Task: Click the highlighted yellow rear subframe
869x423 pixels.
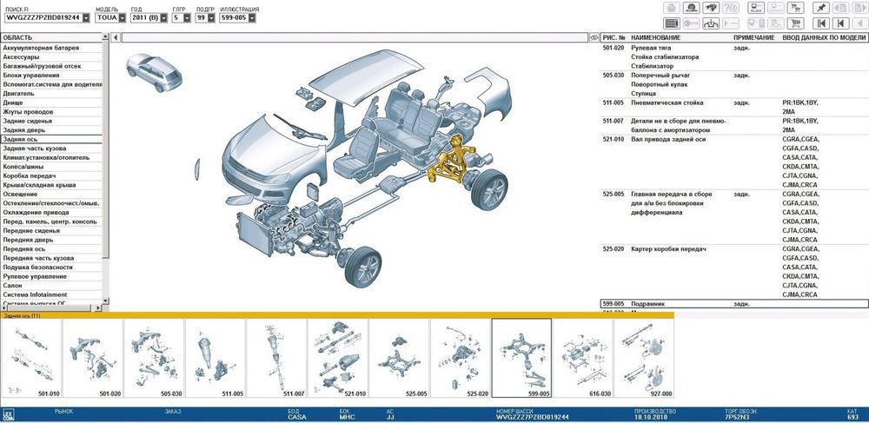Action: (x=452, y=160)
